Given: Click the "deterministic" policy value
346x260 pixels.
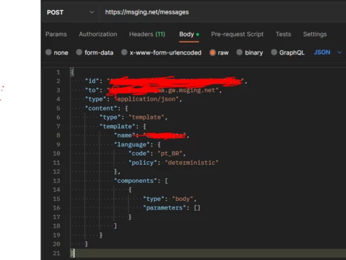Looking at the screenshot, I should pos(192,163).
